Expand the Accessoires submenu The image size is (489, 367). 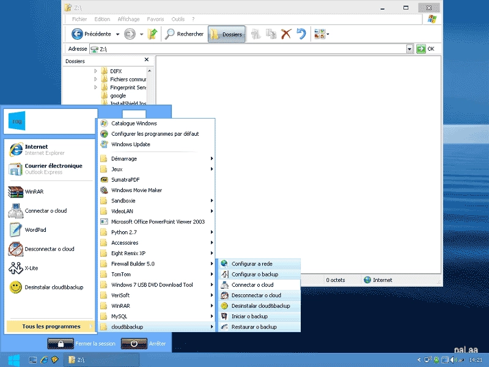pyautogui.click(x=156, y=242)
